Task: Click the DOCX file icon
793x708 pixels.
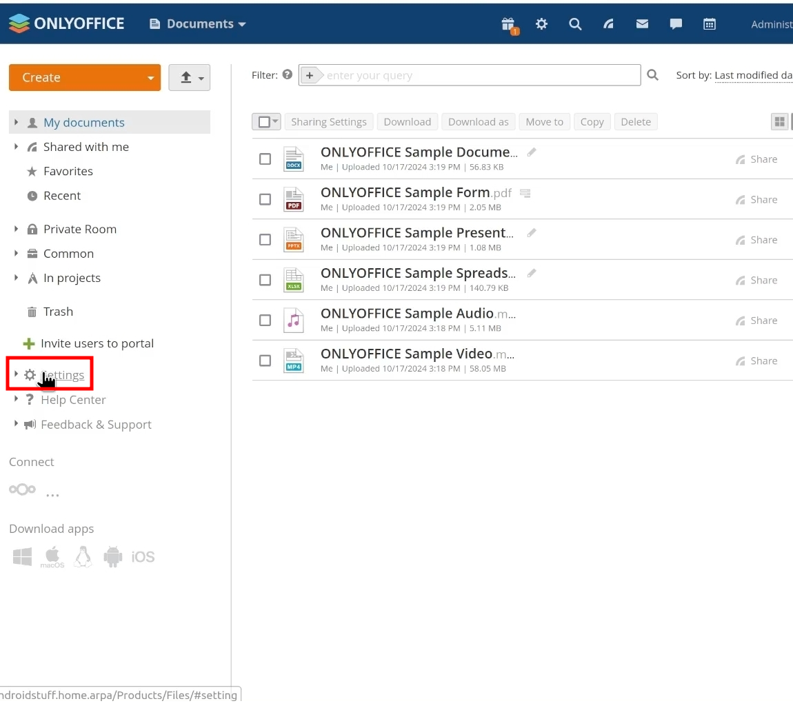Action: point(293,159)
